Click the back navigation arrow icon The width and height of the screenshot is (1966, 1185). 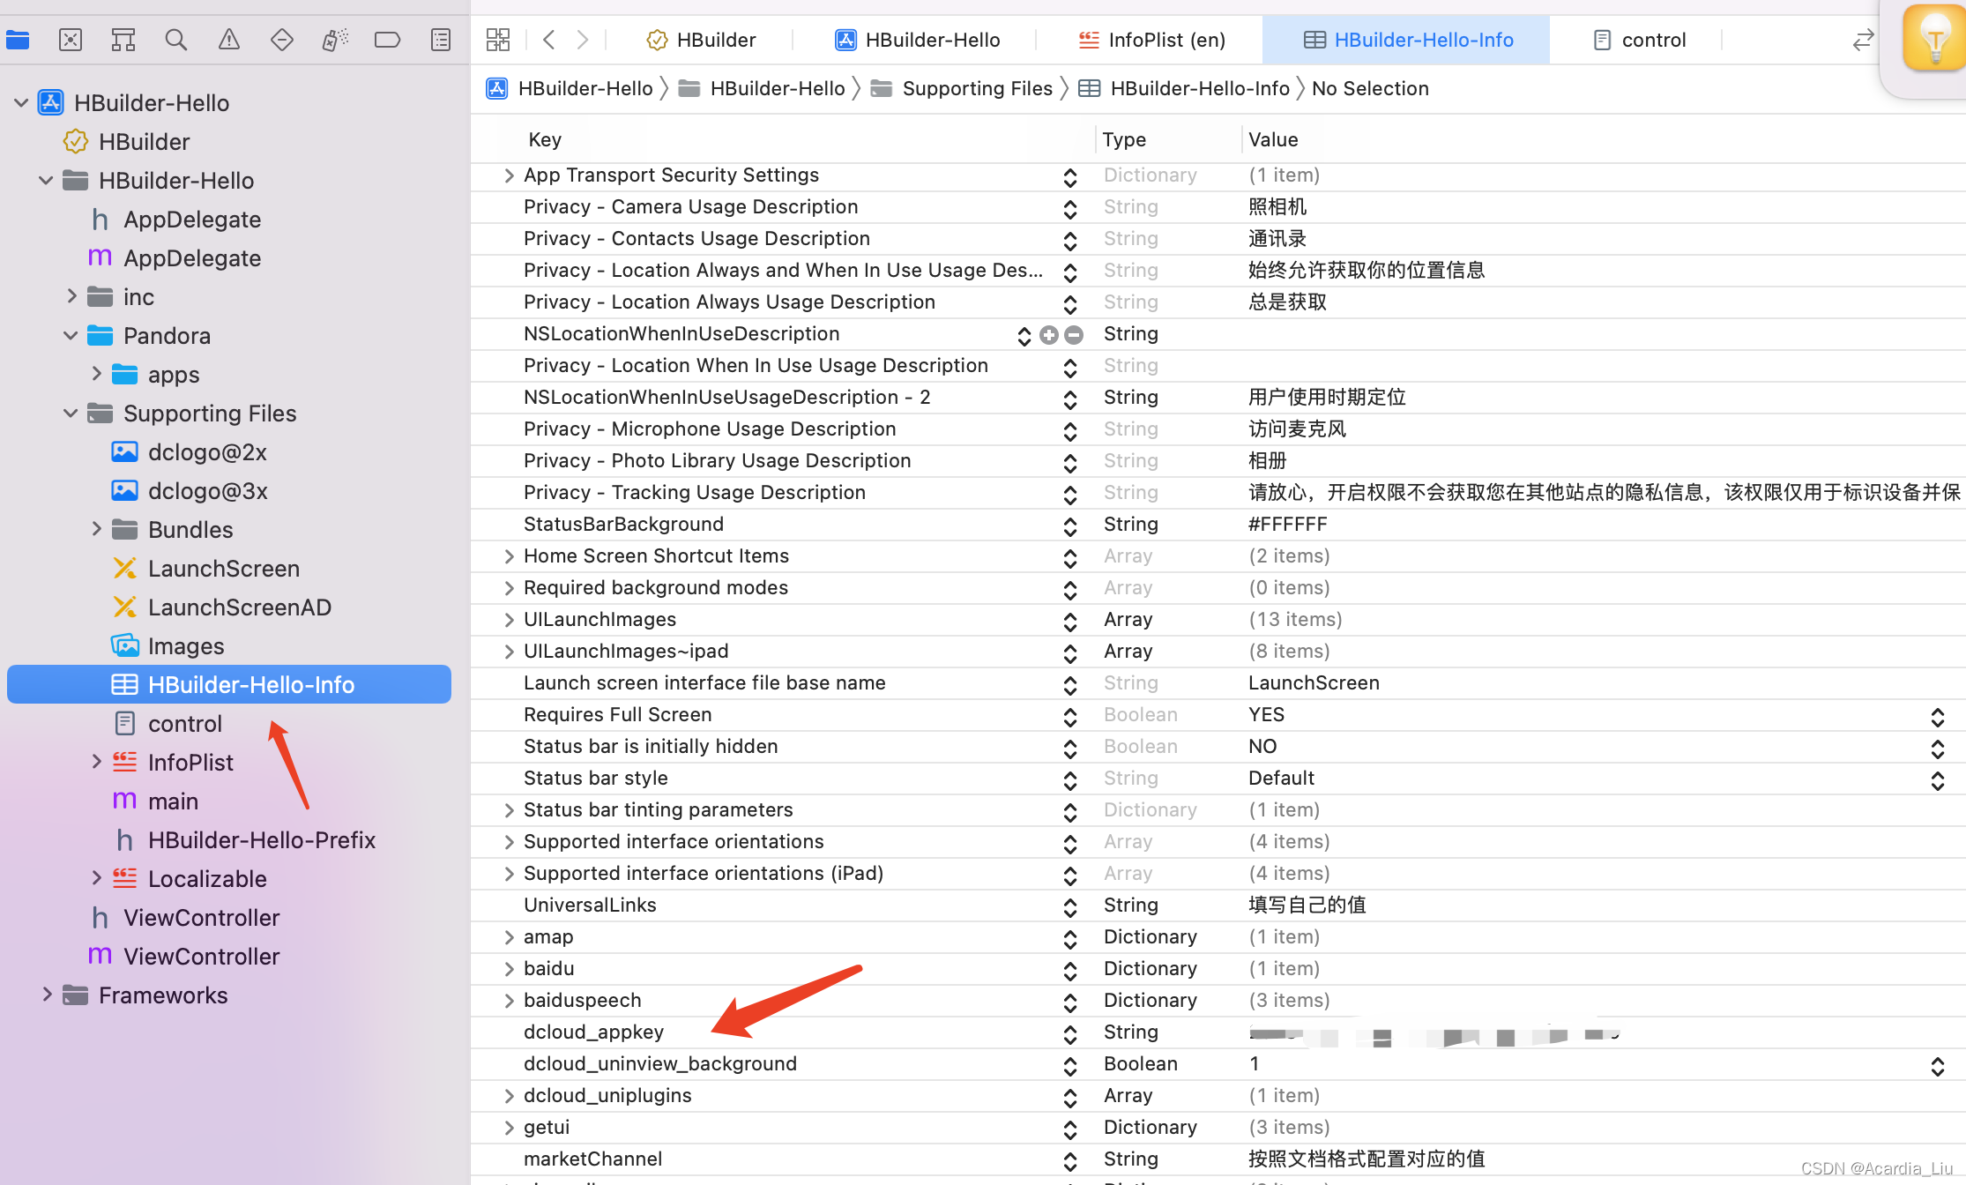pyautogui.click(x=549, y=38)
